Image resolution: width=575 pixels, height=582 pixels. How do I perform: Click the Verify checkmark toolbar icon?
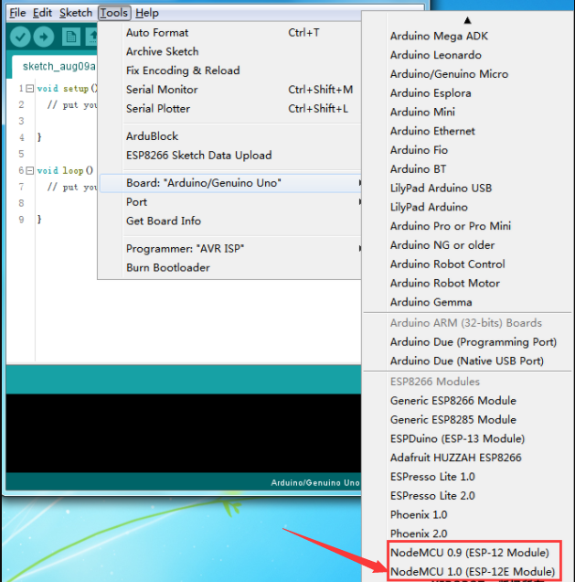[20, 37]
